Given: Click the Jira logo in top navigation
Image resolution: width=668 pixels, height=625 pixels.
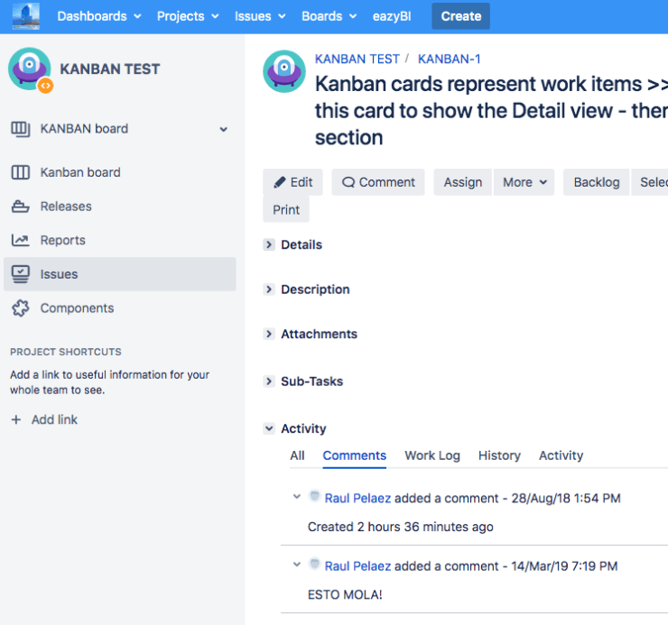Looking at the screenshot, I should click(25, 16).
